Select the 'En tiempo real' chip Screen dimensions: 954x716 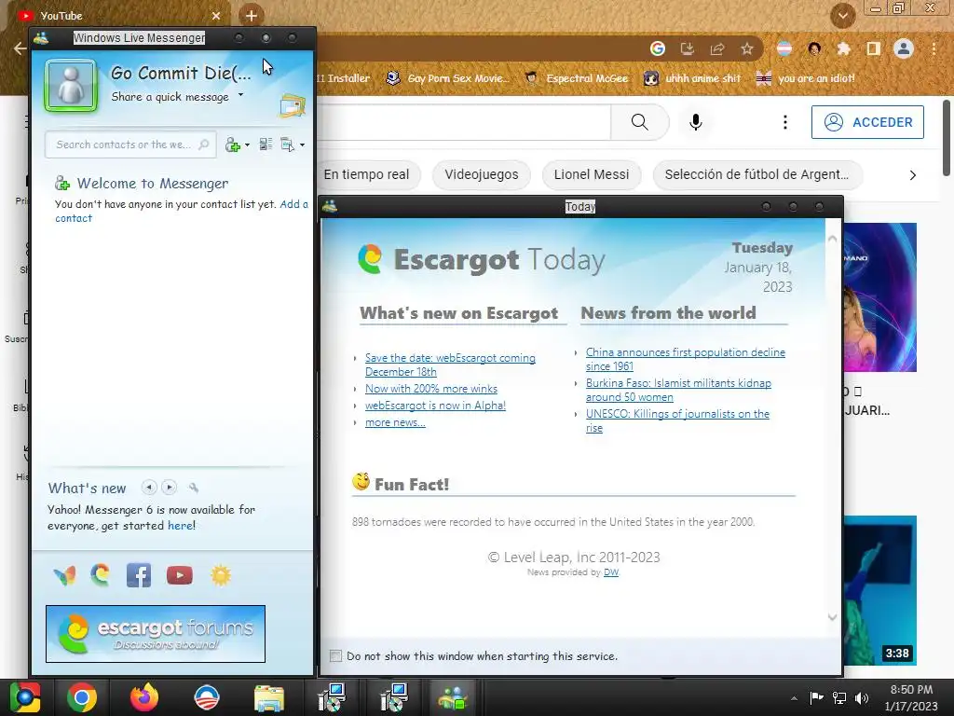coord(366,174)
